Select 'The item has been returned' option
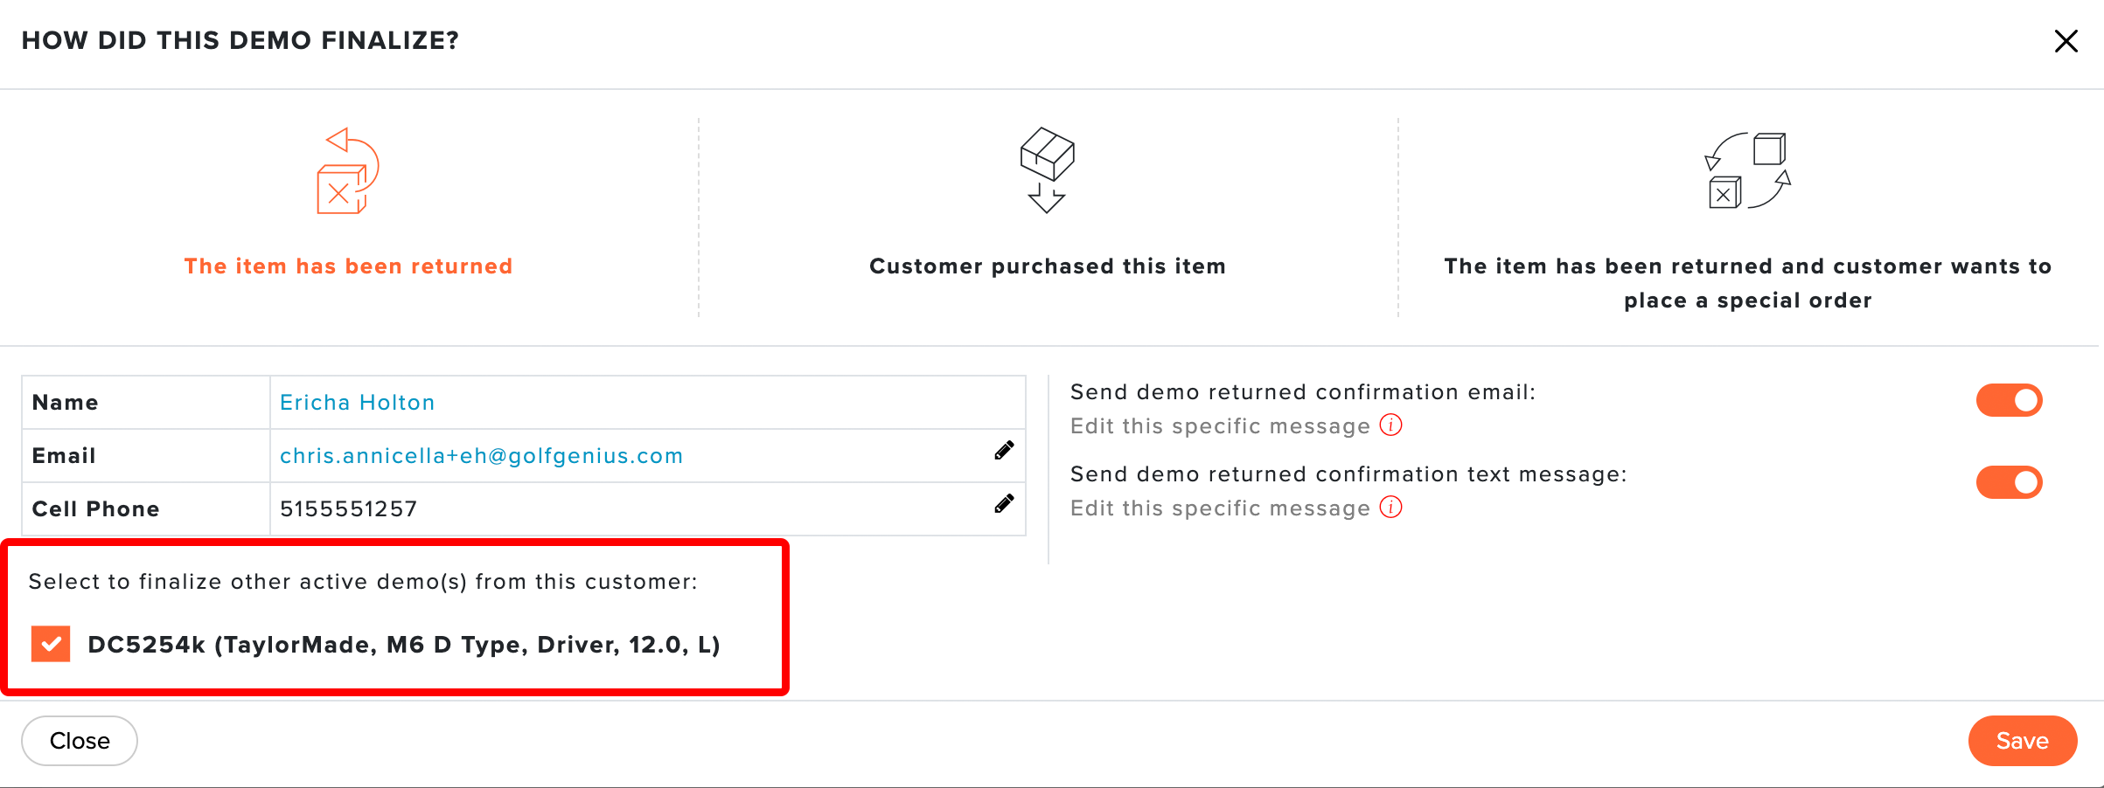This screenshot has height=788, width=2104. [348, 266]
